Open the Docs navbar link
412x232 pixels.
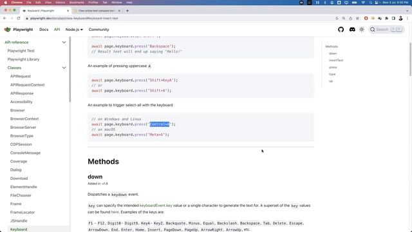click(x=44, y=30)
